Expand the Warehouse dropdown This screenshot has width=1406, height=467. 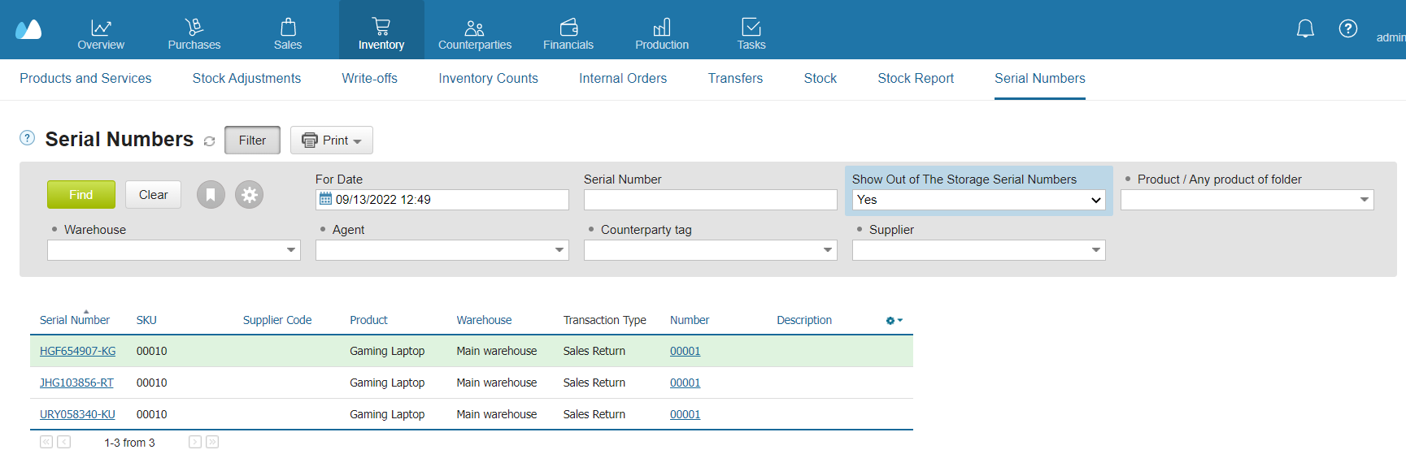pos(291,250)
